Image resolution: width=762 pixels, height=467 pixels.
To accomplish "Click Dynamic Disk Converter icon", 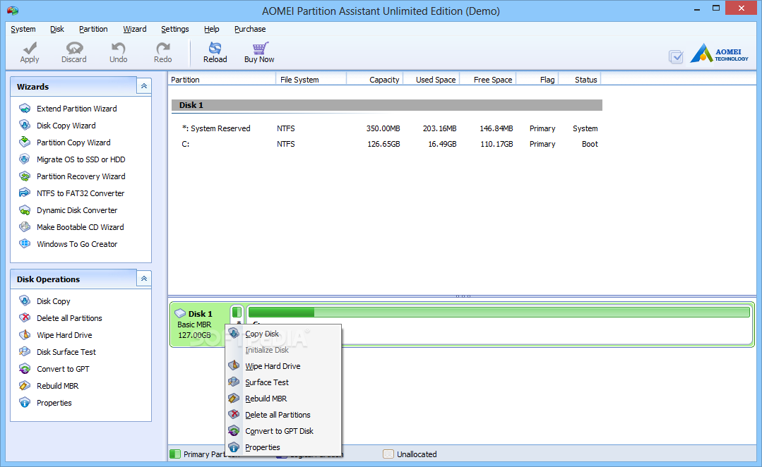I will pos(25,210).
